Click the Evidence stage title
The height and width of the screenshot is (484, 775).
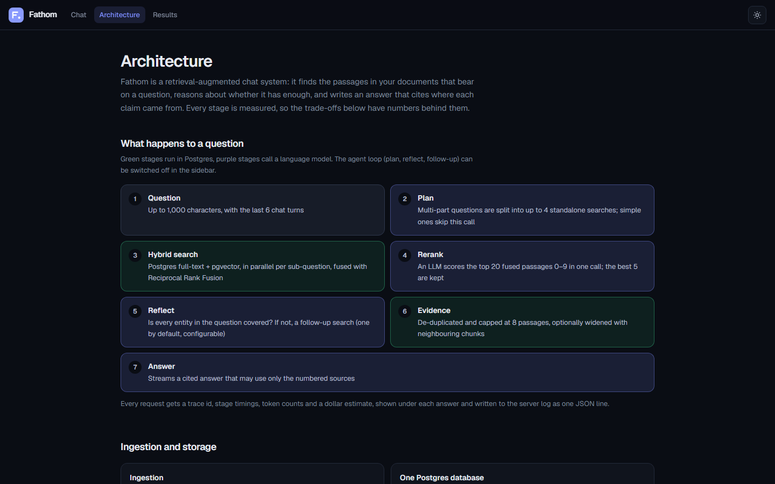coord(434,310)
